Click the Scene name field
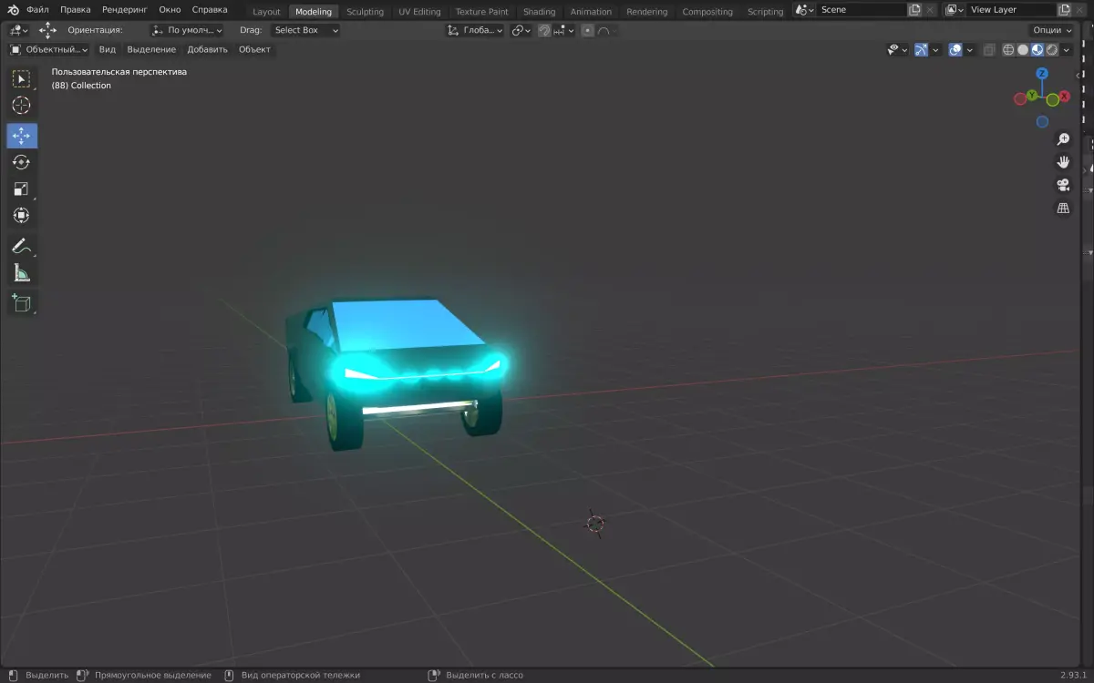This screenshot has height=683, width=1094. 862,10
